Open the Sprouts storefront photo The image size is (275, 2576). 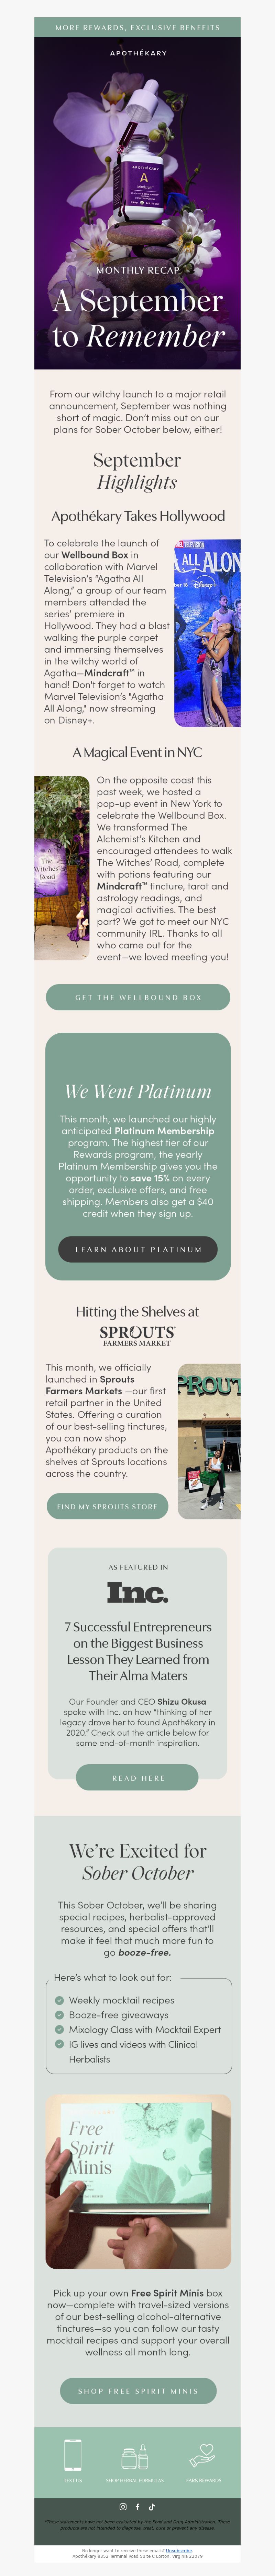click(209, 1441)
